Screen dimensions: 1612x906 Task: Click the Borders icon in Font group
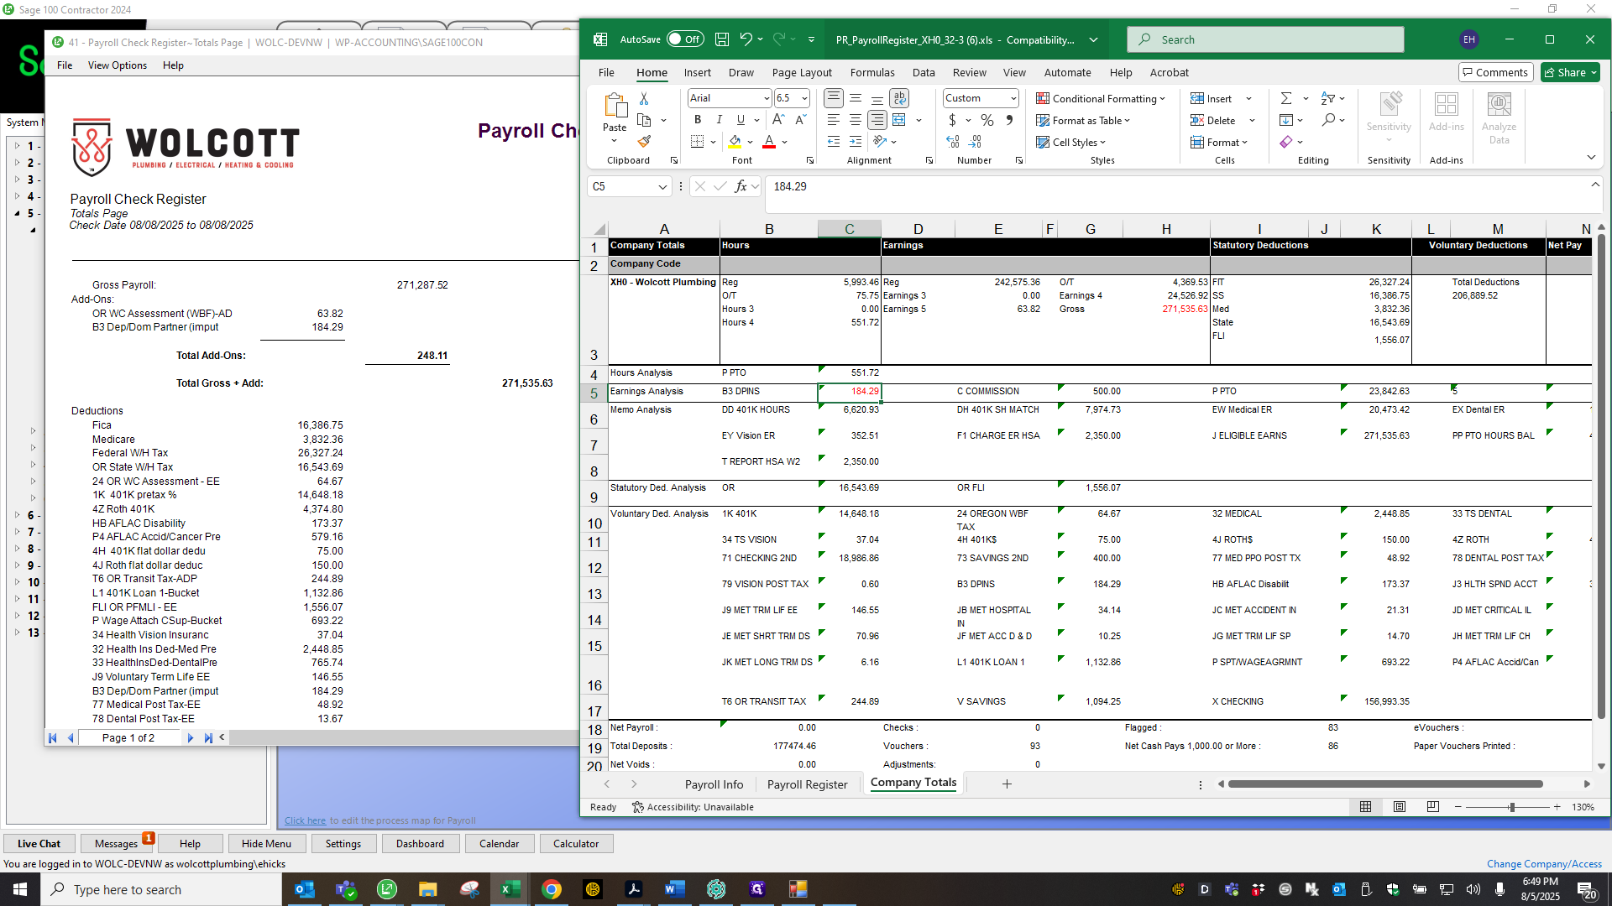pyautogui.click(x=698, y=142)
